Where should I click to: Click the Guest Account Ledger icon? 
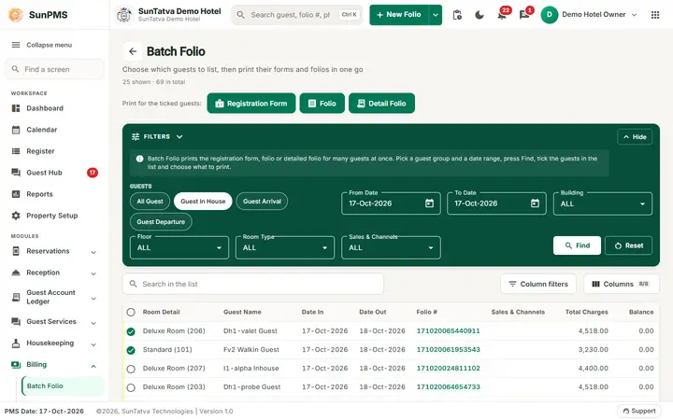tap(16, 297)
